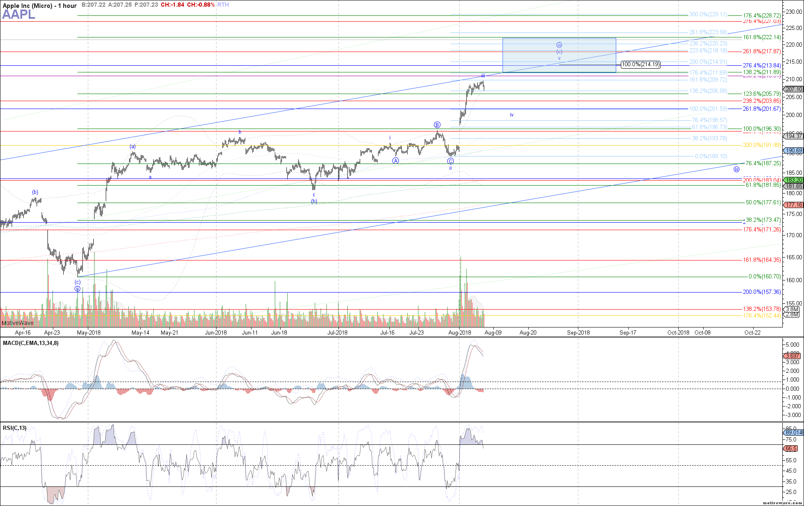
Task: Select the 123.6%(205.79) fib label
Action: click(x=762, y=94)
